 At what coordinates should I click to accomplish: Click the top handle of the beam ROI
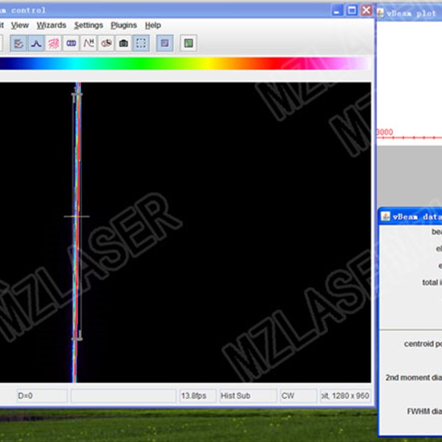pos(77,95)
